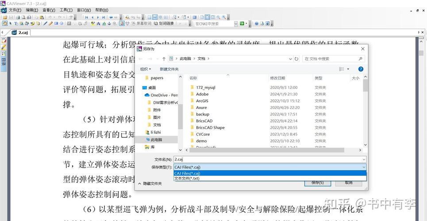Select CAJ Files(*.caj) save type option
Screen dimensions: 427x221
point(270,173)
